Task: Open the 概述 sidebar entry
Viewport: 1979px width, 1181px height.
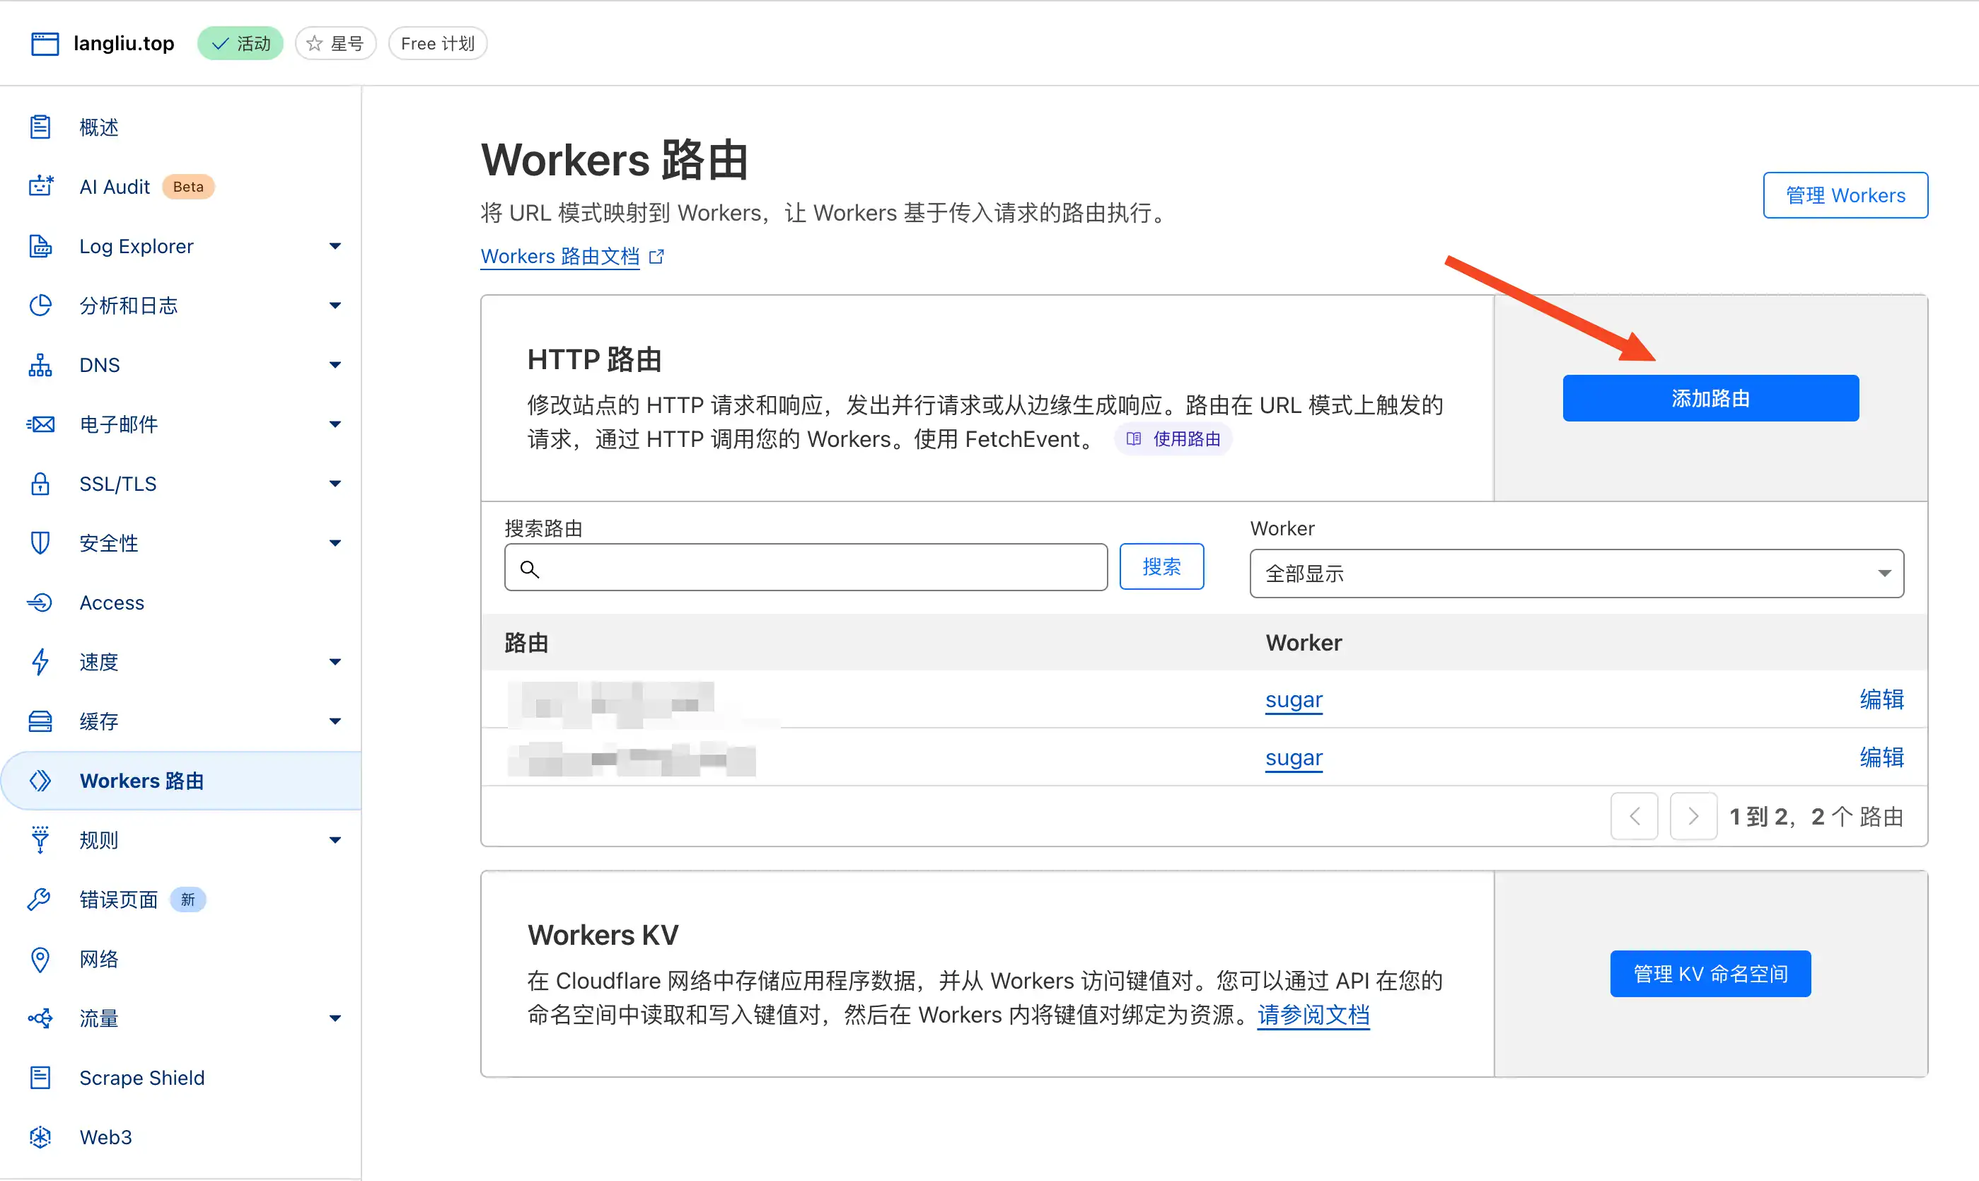Action: 98,126
